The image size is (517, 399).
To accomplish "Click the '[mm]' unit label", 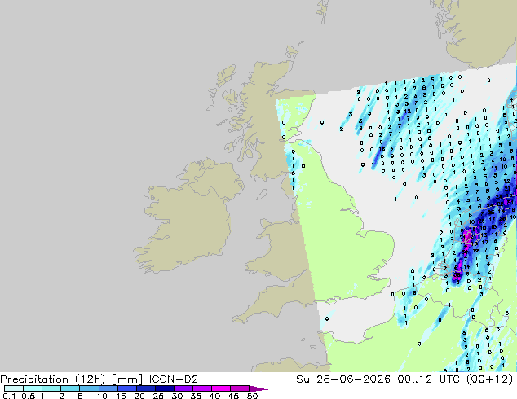I will (127, 379).
